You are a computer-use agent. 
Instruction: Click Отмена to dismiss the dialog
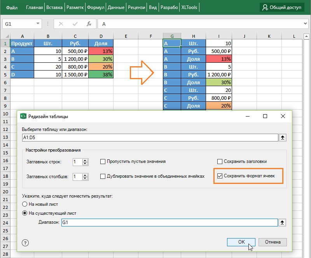[x=273, y=242]
